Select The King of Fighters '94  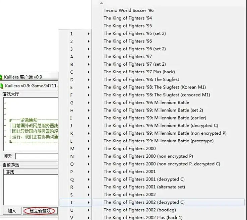point(169,18)
